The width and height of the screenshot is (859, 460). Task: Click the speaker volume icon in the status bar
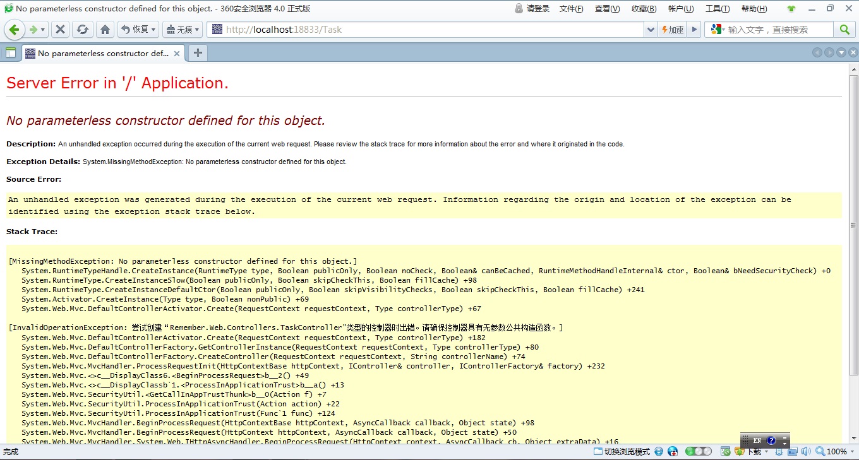pyautogui.click(x=806, y=451)
